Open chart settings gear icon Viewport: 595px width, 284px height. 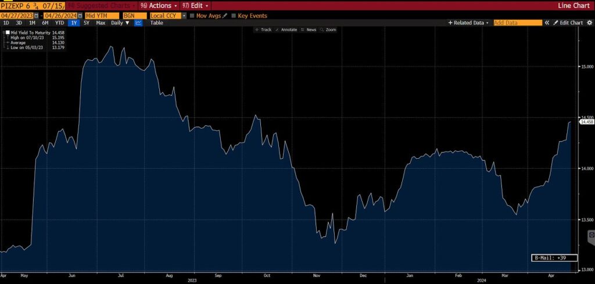click(x=589, y=23)
